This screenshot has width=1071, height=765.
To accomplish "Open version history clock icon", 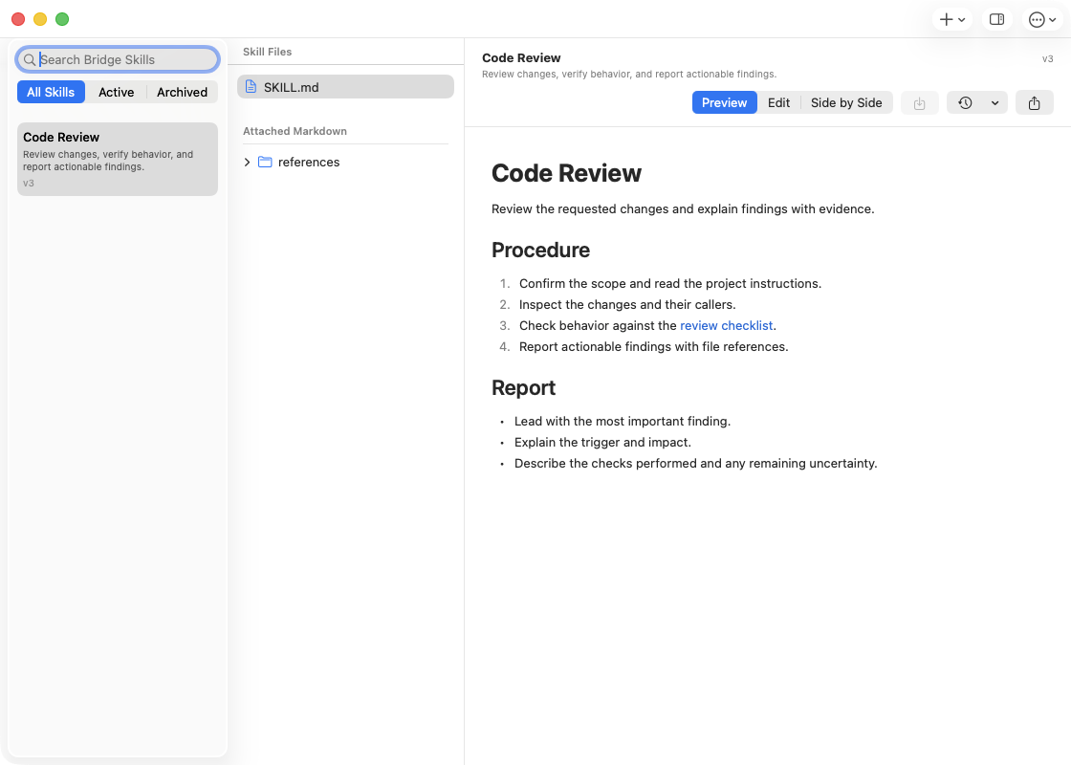I will pyautogui.click(x=965, y=103).
